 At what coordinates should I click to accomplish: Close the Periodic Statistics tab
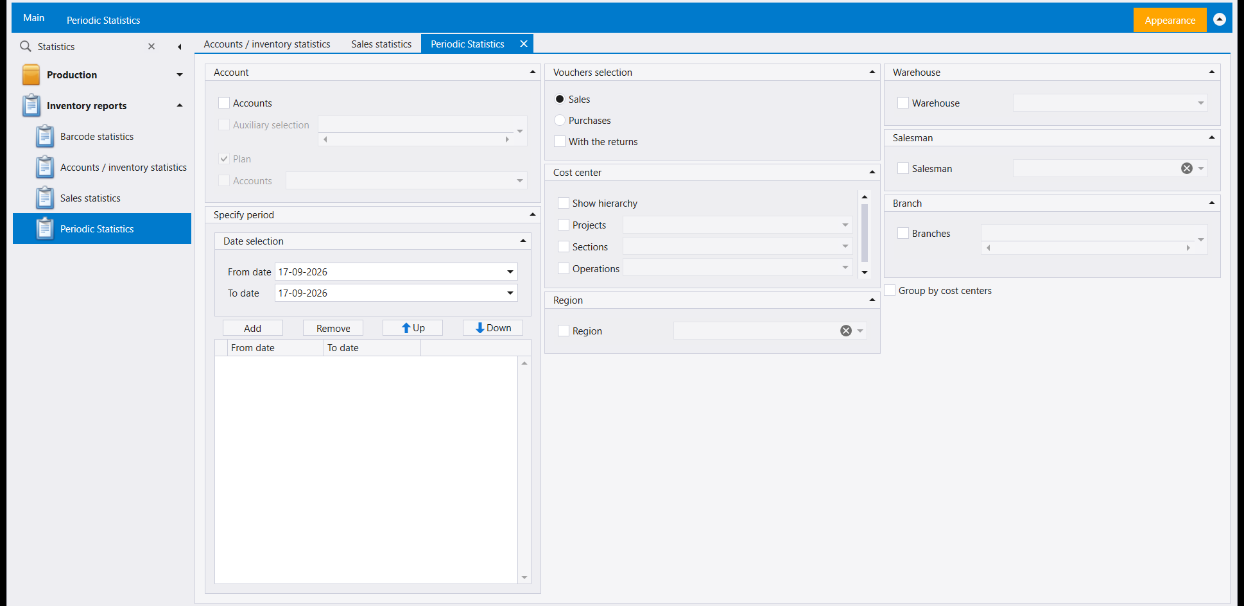tap(524, 44)
